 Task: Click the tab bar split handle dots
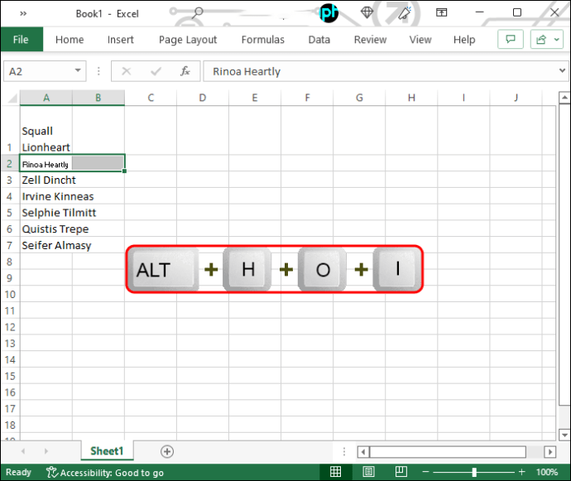point(343,451)
